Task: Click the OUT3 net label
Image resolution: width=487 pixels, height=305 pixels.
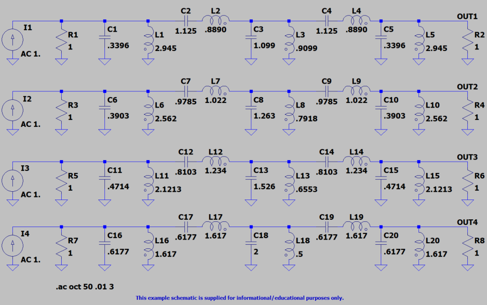Action: (x=467, y=157)
